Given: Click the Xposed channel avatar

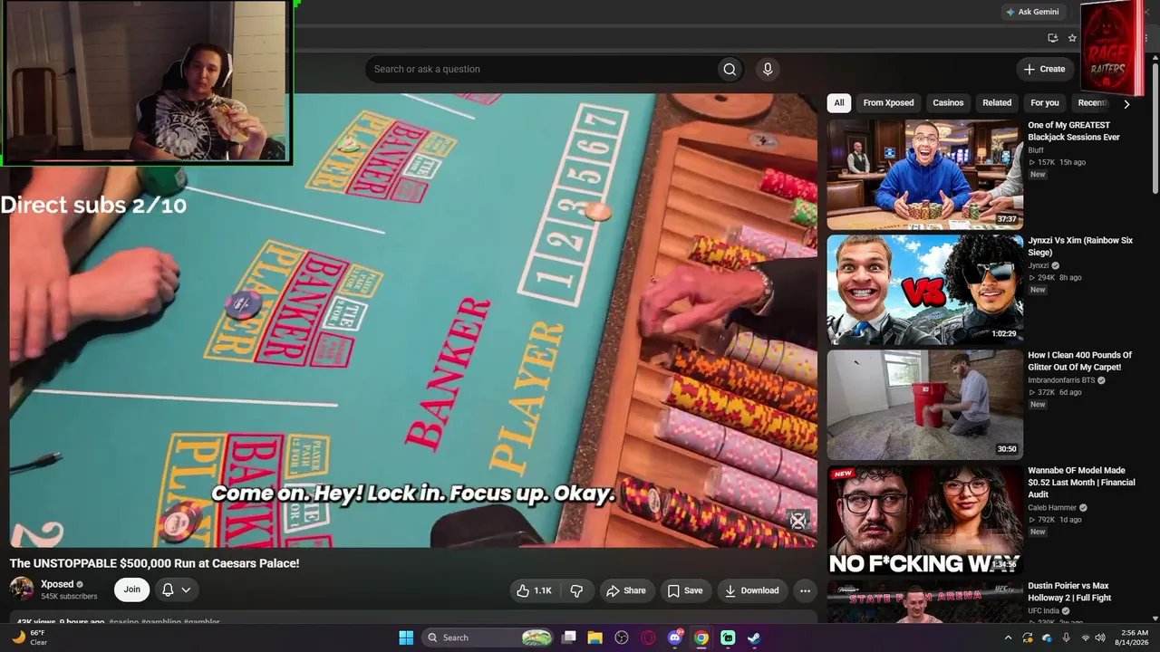Looking at the screenshot, I should click(22, 590).
